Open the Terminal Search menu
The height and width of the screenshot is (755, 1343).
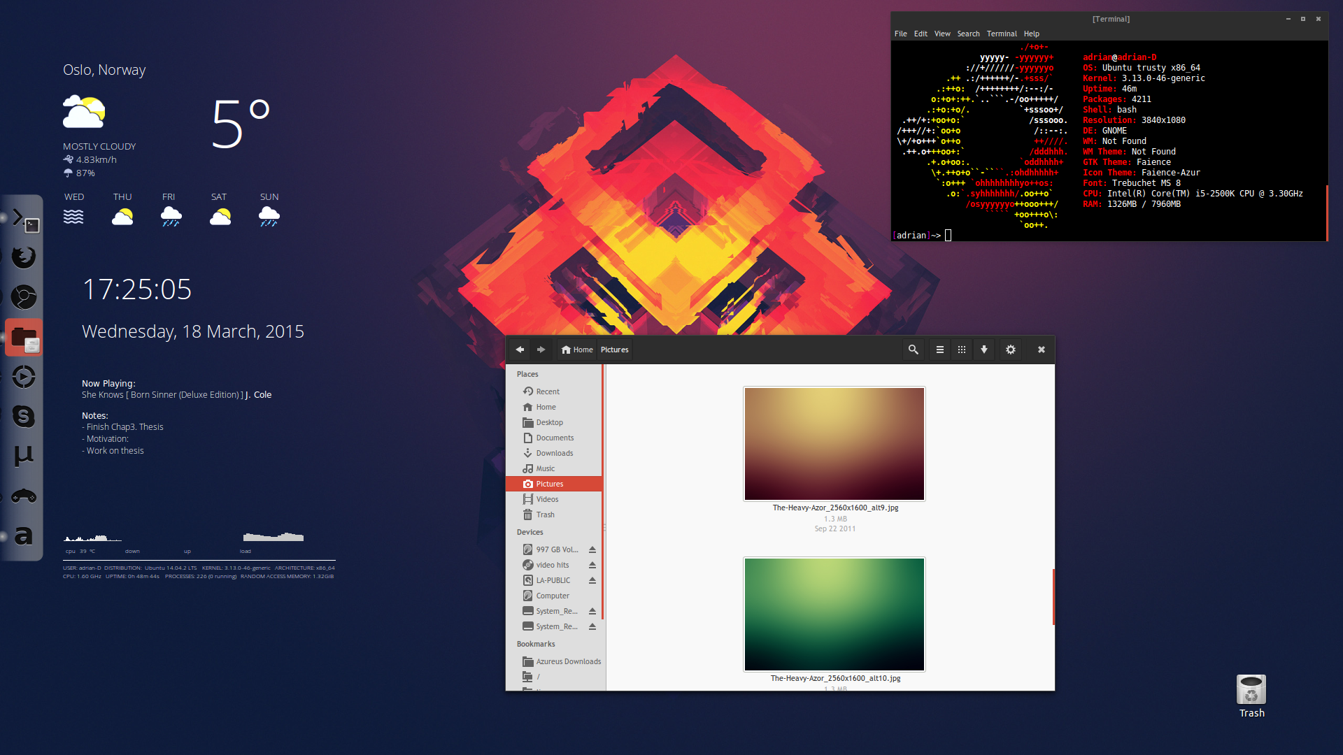point(968,34)
